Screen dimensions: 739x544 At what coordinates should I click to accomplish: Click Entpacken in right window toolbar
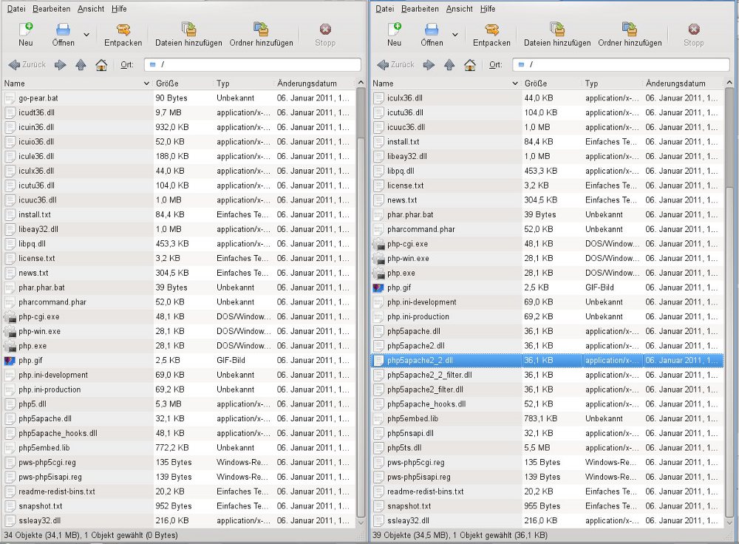(491, 35)
